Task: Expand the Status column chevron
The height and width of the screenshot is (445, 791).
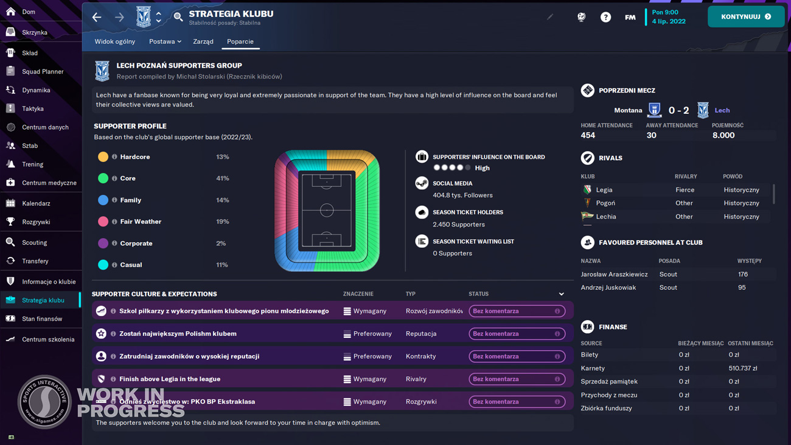Action: point(562,294)
